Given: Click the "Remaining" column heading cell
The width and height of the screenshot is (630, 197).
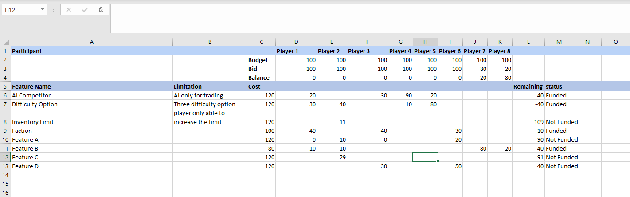Looking at the screenshot, I should pyautogui.click(x=528, y=86).
